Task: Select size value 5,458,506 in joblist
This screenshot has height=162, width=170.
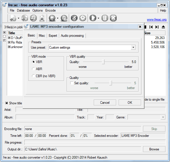Action: 158,42
